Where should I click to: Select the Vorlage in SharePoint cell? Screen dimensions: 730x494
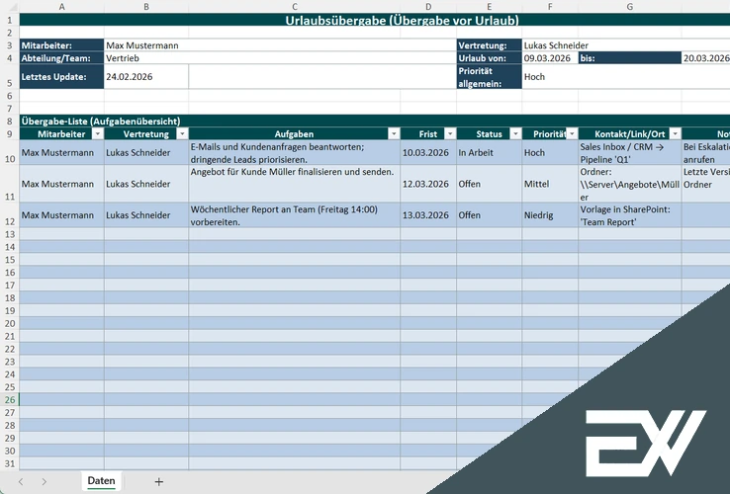(x=630, y=215)
